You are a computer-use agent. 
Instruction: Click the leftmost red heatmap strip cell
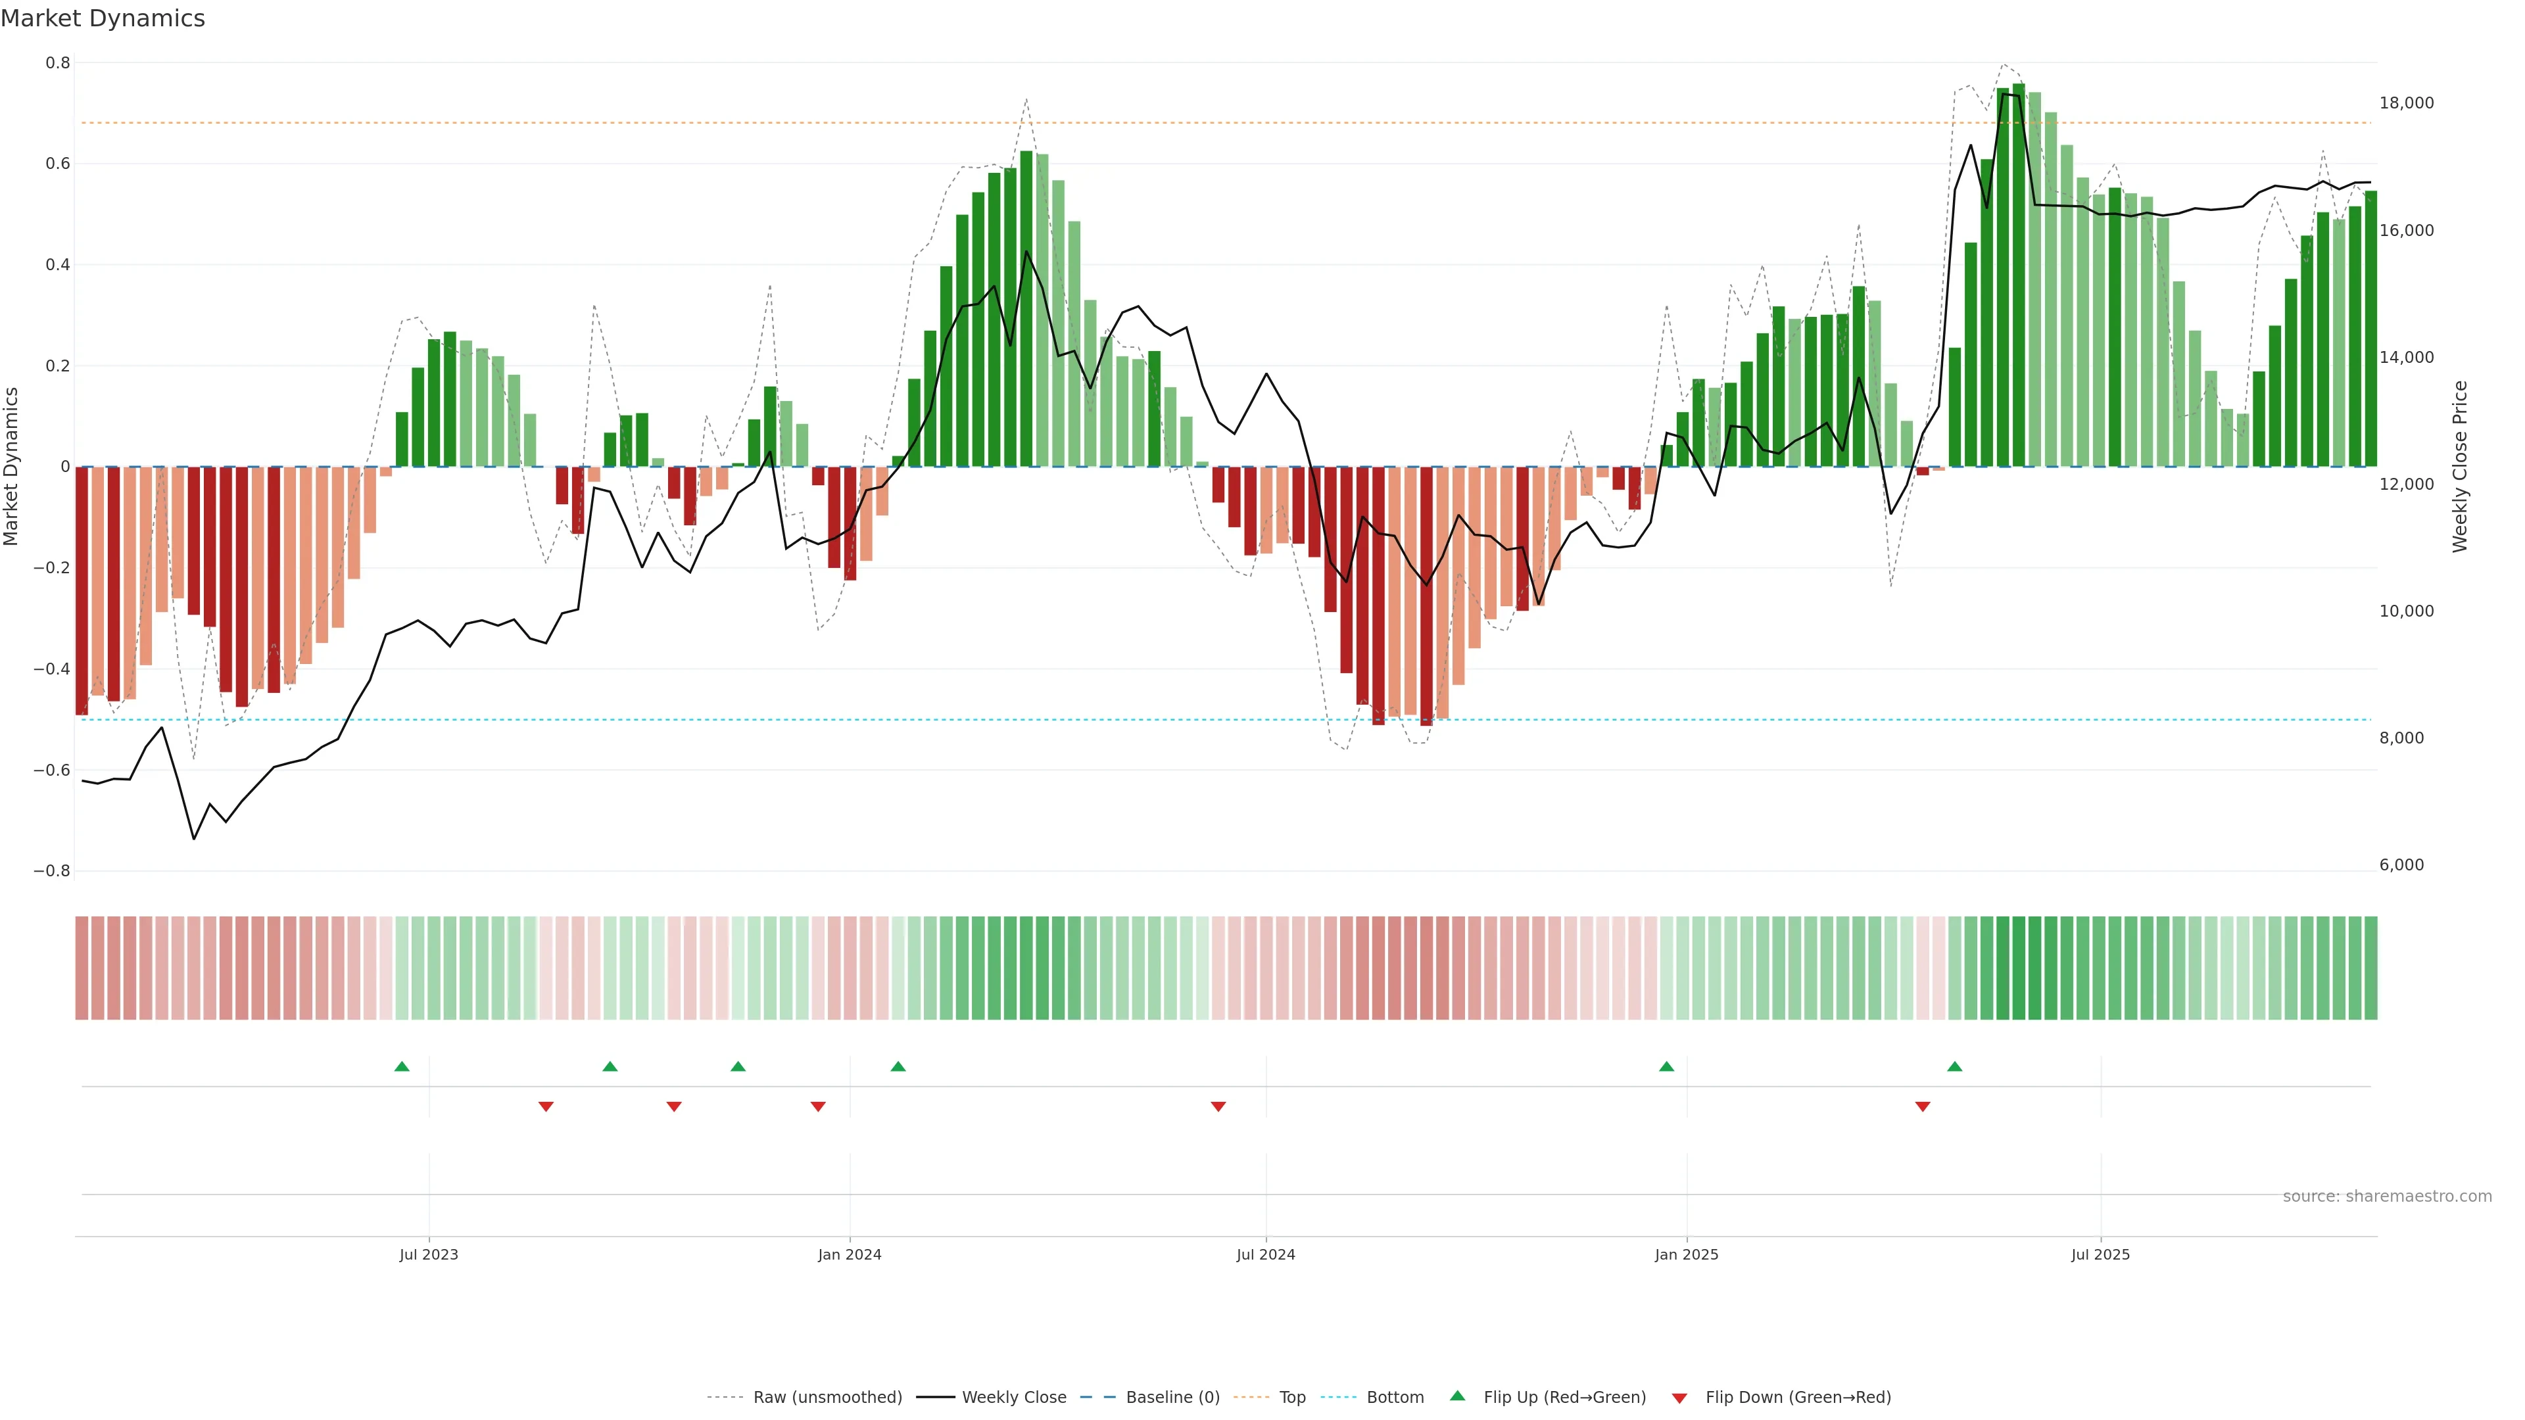[82, 967]
